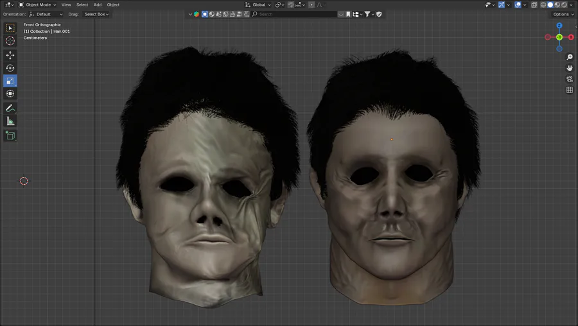Click the green -Y axis gizmo ball
This screenshot has width=578, height=326.
tap(559, 37)
